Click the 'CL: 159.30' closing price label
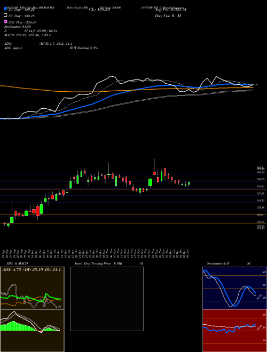The width and height of the screenshot is (267, 352). [x=99, y=10]
